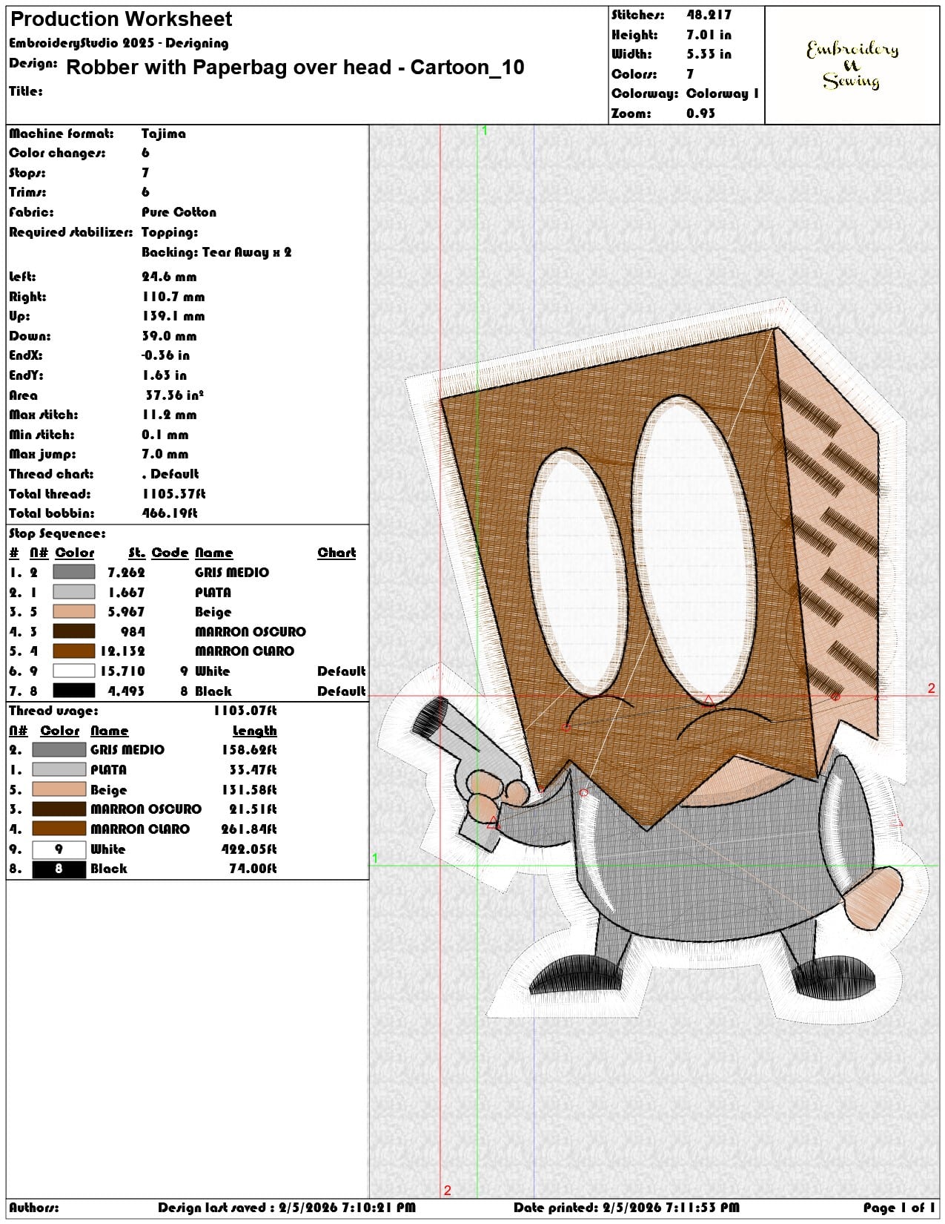Screen dimensions: 945x1224
Task: Click the White thread length 422.05ft
Action: click(249, 849)
